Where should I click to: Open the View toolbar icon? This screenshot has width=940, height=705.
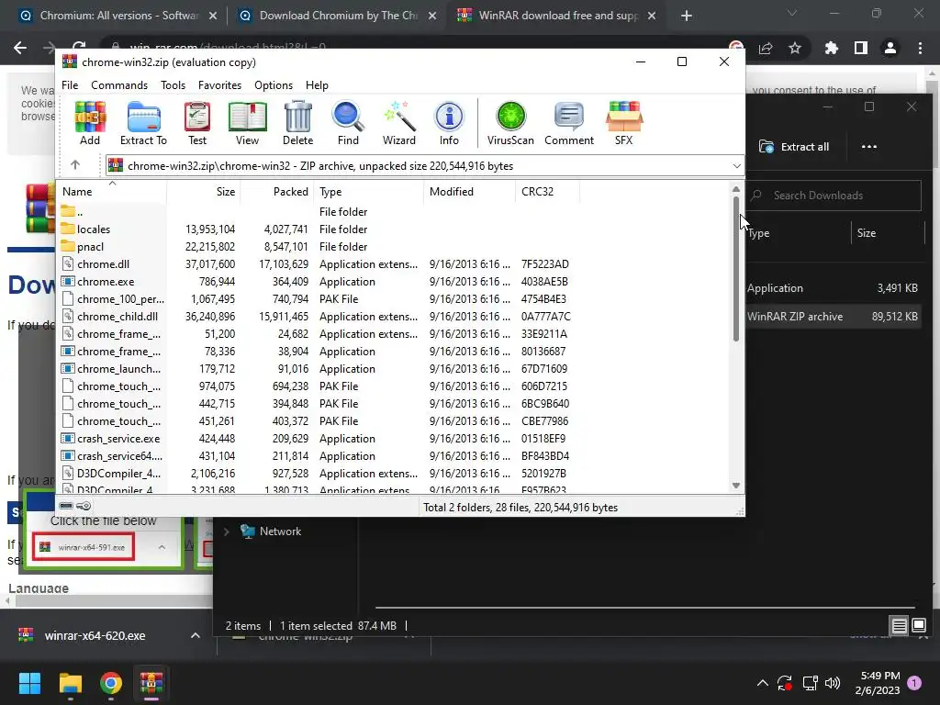click(x=247, y=123)
